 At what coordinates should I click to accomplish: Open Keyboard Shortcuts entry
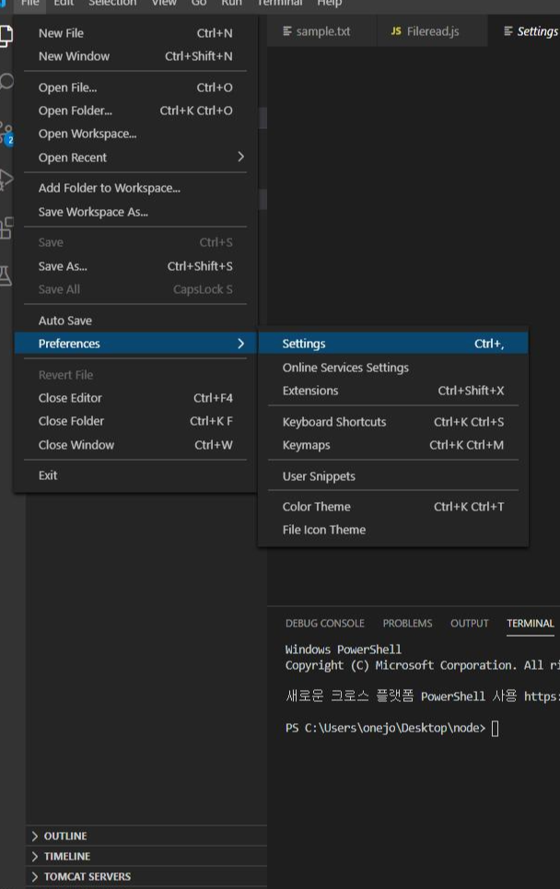pos(392,422)
